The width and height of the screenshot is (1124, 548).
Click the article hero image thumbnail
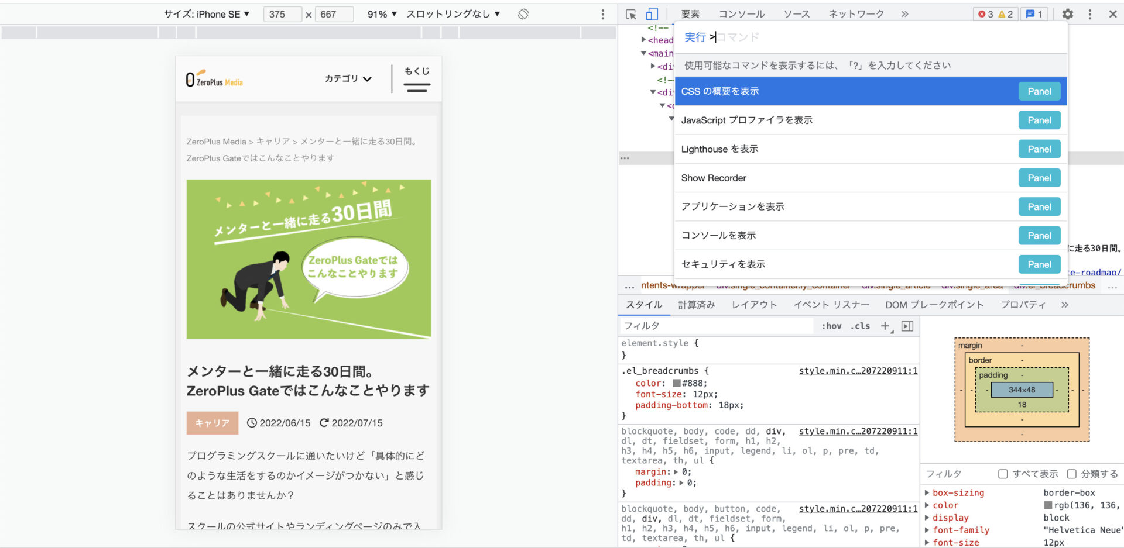[309, 259]
